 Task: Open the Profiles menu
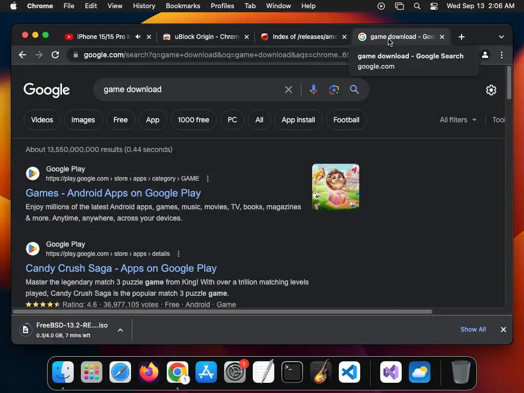[222, 6]
